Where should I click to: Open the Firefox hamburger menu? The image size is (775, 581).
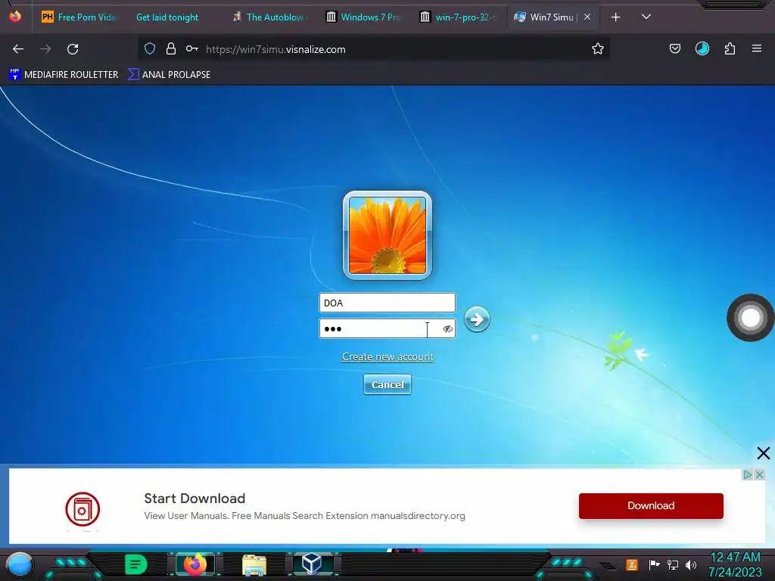[757, 48]
